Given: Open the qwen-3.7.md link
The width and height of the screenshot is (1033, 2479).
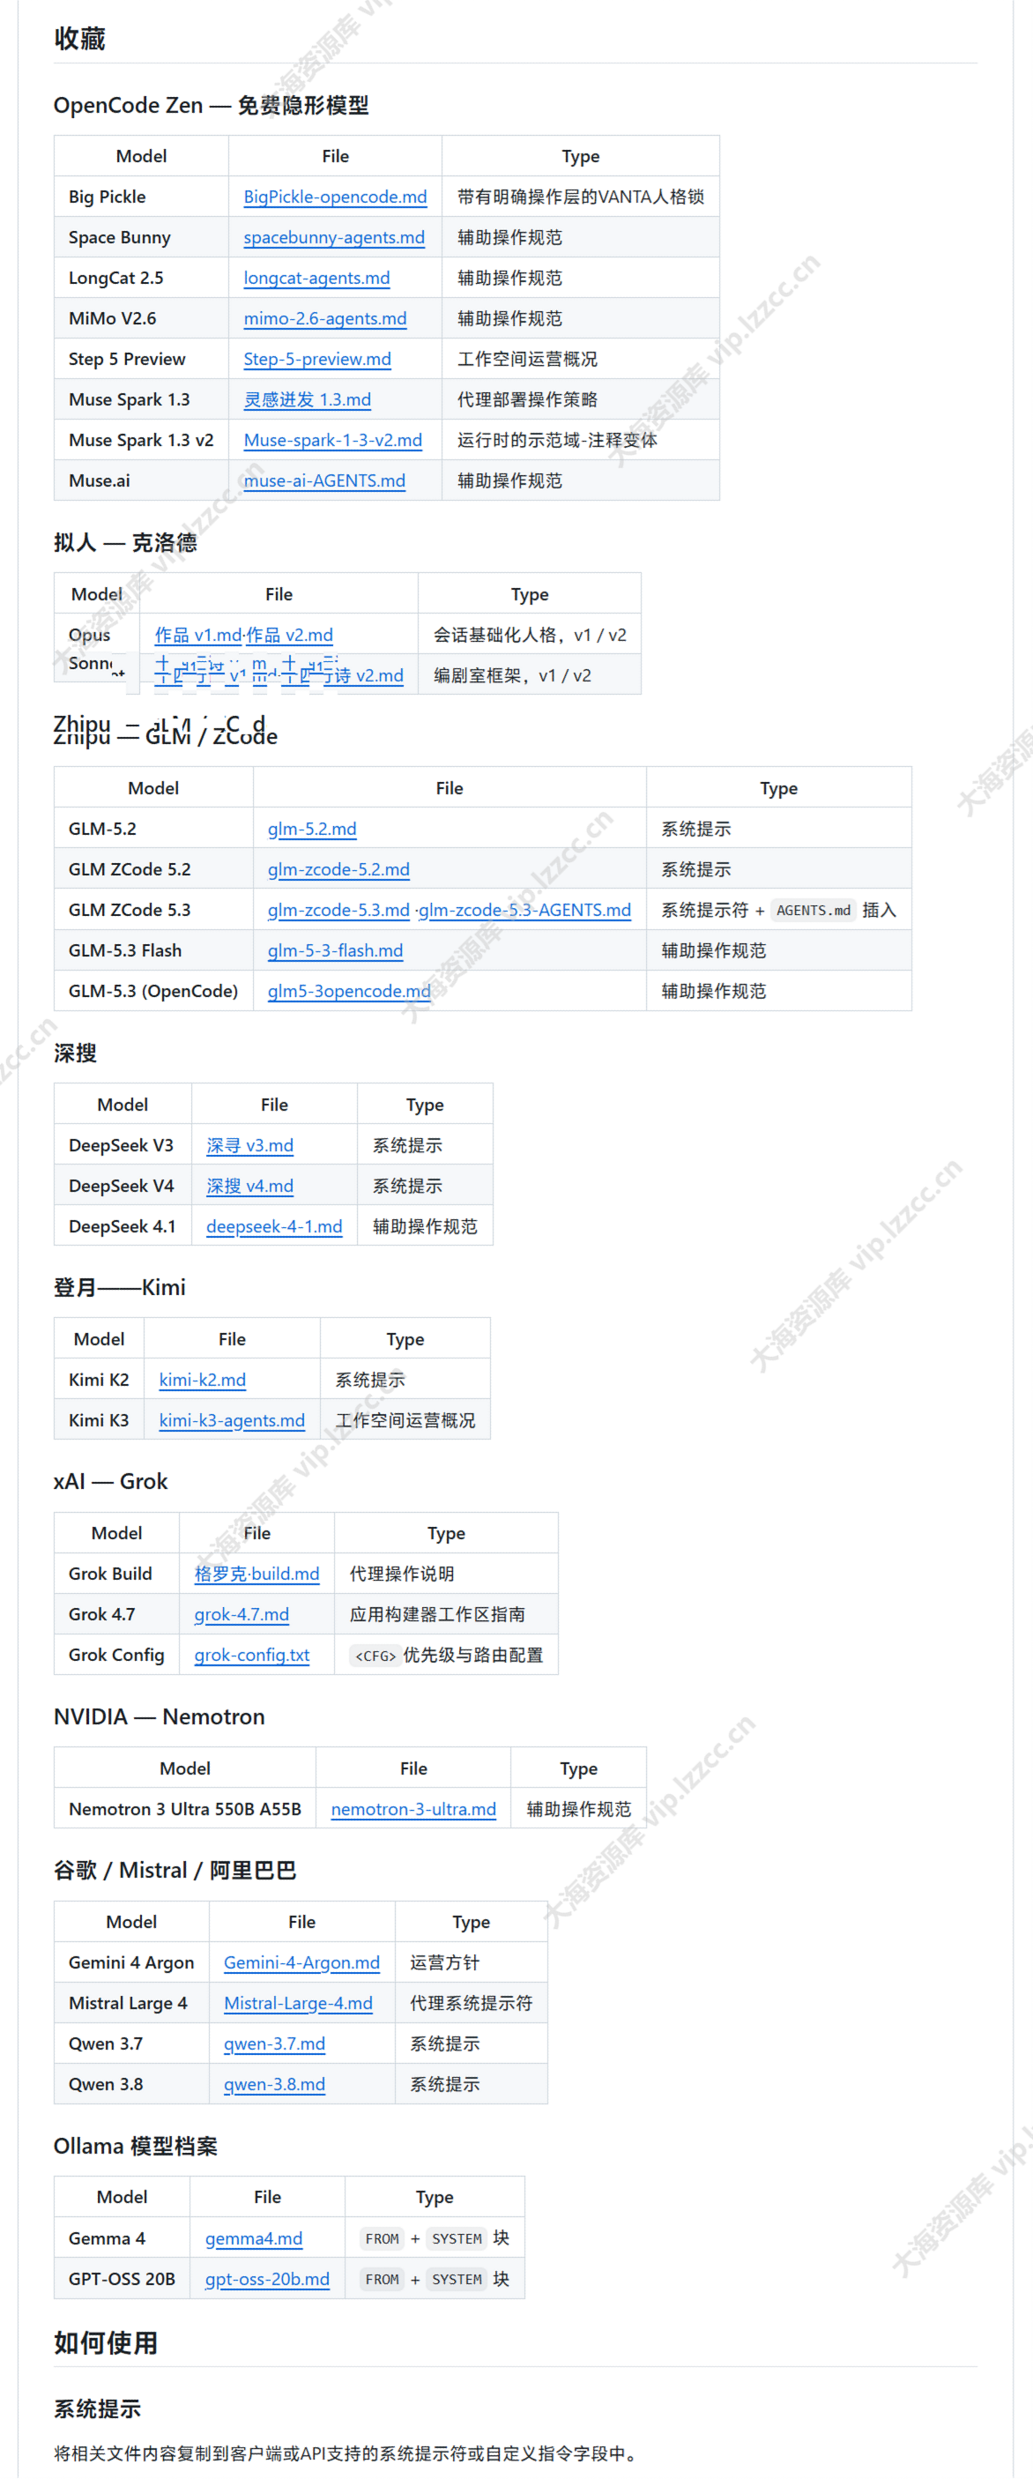Looking at the screenshot, I should tap(274, 2043).
